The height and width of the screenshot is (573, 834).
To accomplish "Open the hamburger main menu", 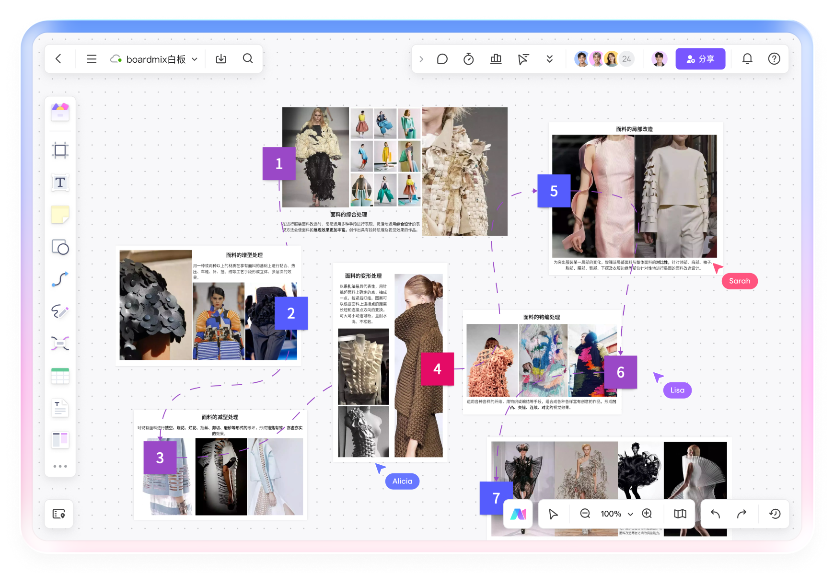I will tap(92, 59).
